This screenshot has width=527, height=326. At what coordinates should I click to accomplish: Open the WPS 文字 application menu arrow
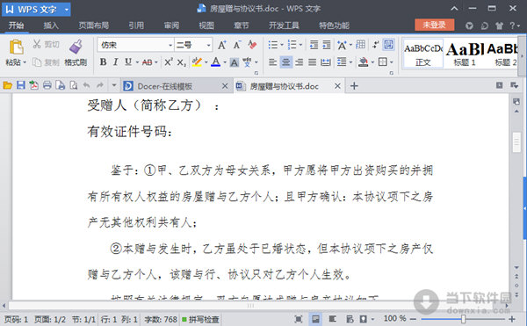tap(67, 10)
